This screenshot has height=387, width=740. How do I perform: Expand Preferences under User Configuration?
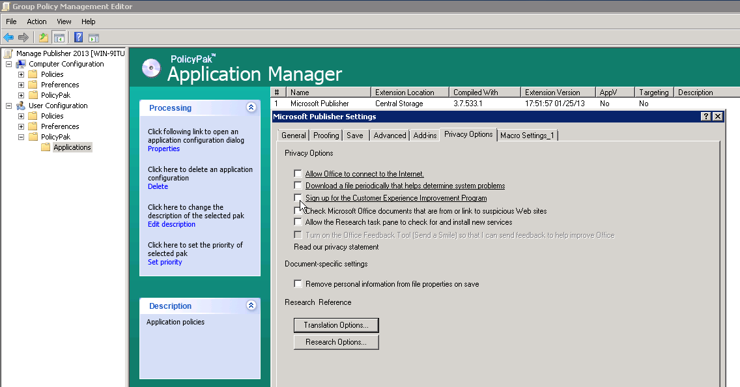(x=21, y=126)
